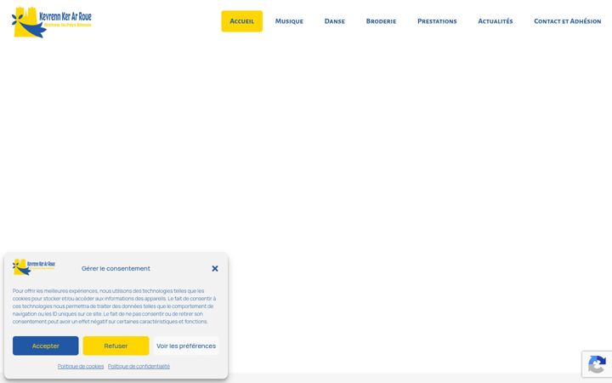Click the reCAPTCHA badge icon
This screenshot has height=383, width=612.
(597, 364)
